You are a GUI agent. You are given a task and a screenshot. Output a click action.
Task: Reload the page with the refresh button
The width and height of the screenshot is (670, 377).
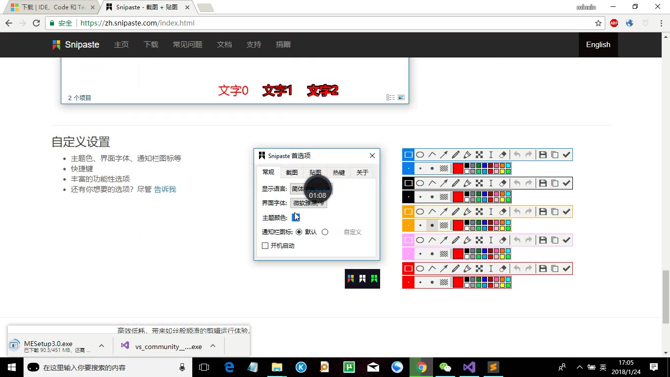point(36,23)
